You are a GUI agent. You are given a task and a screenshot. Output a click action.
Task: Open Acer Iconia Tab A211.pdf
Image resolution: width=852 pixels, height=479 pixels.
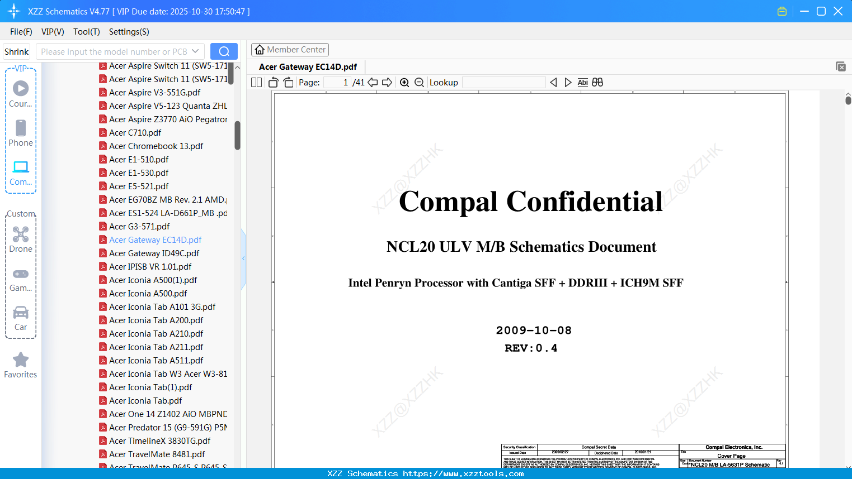151,347
